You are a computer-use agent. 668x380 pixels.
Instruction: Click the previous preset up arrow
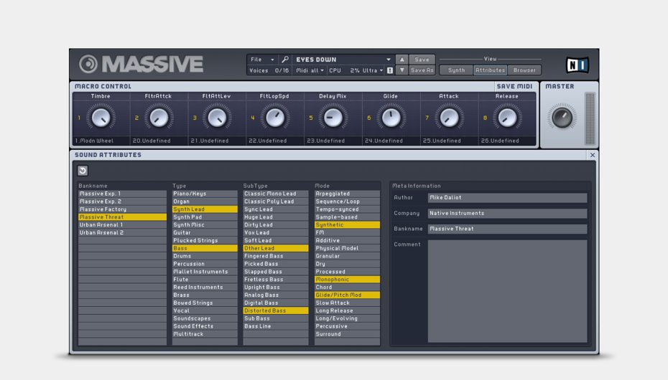tap(402, 60)
